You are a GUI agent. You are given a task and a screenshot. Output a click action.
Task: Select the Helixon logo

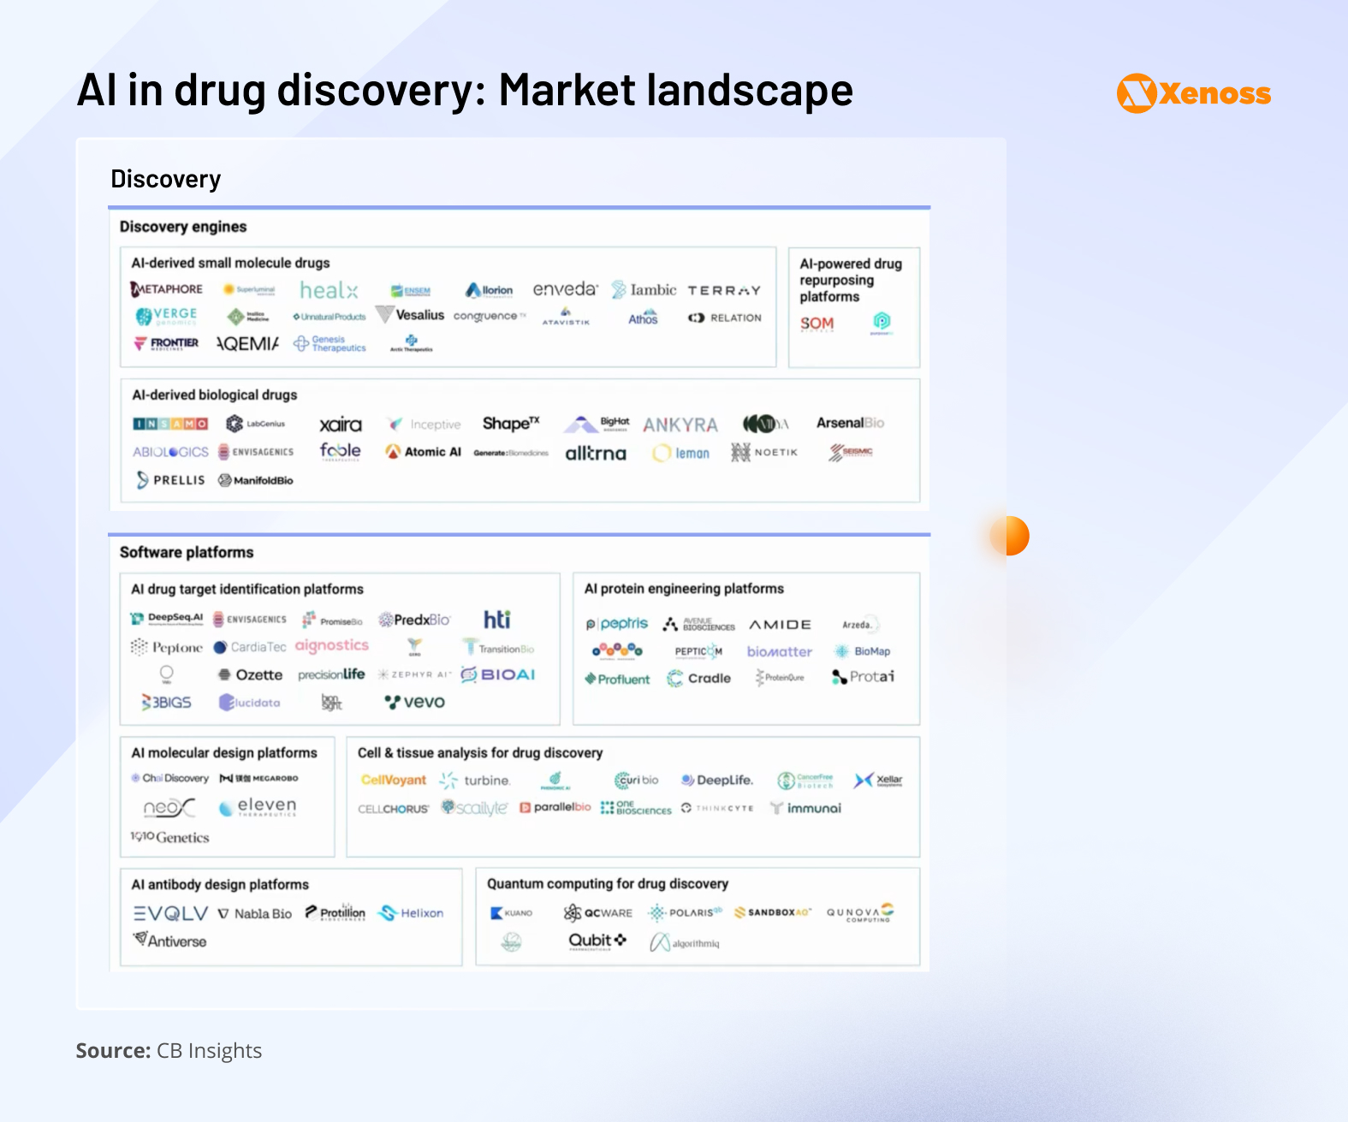tap(411, 913)
